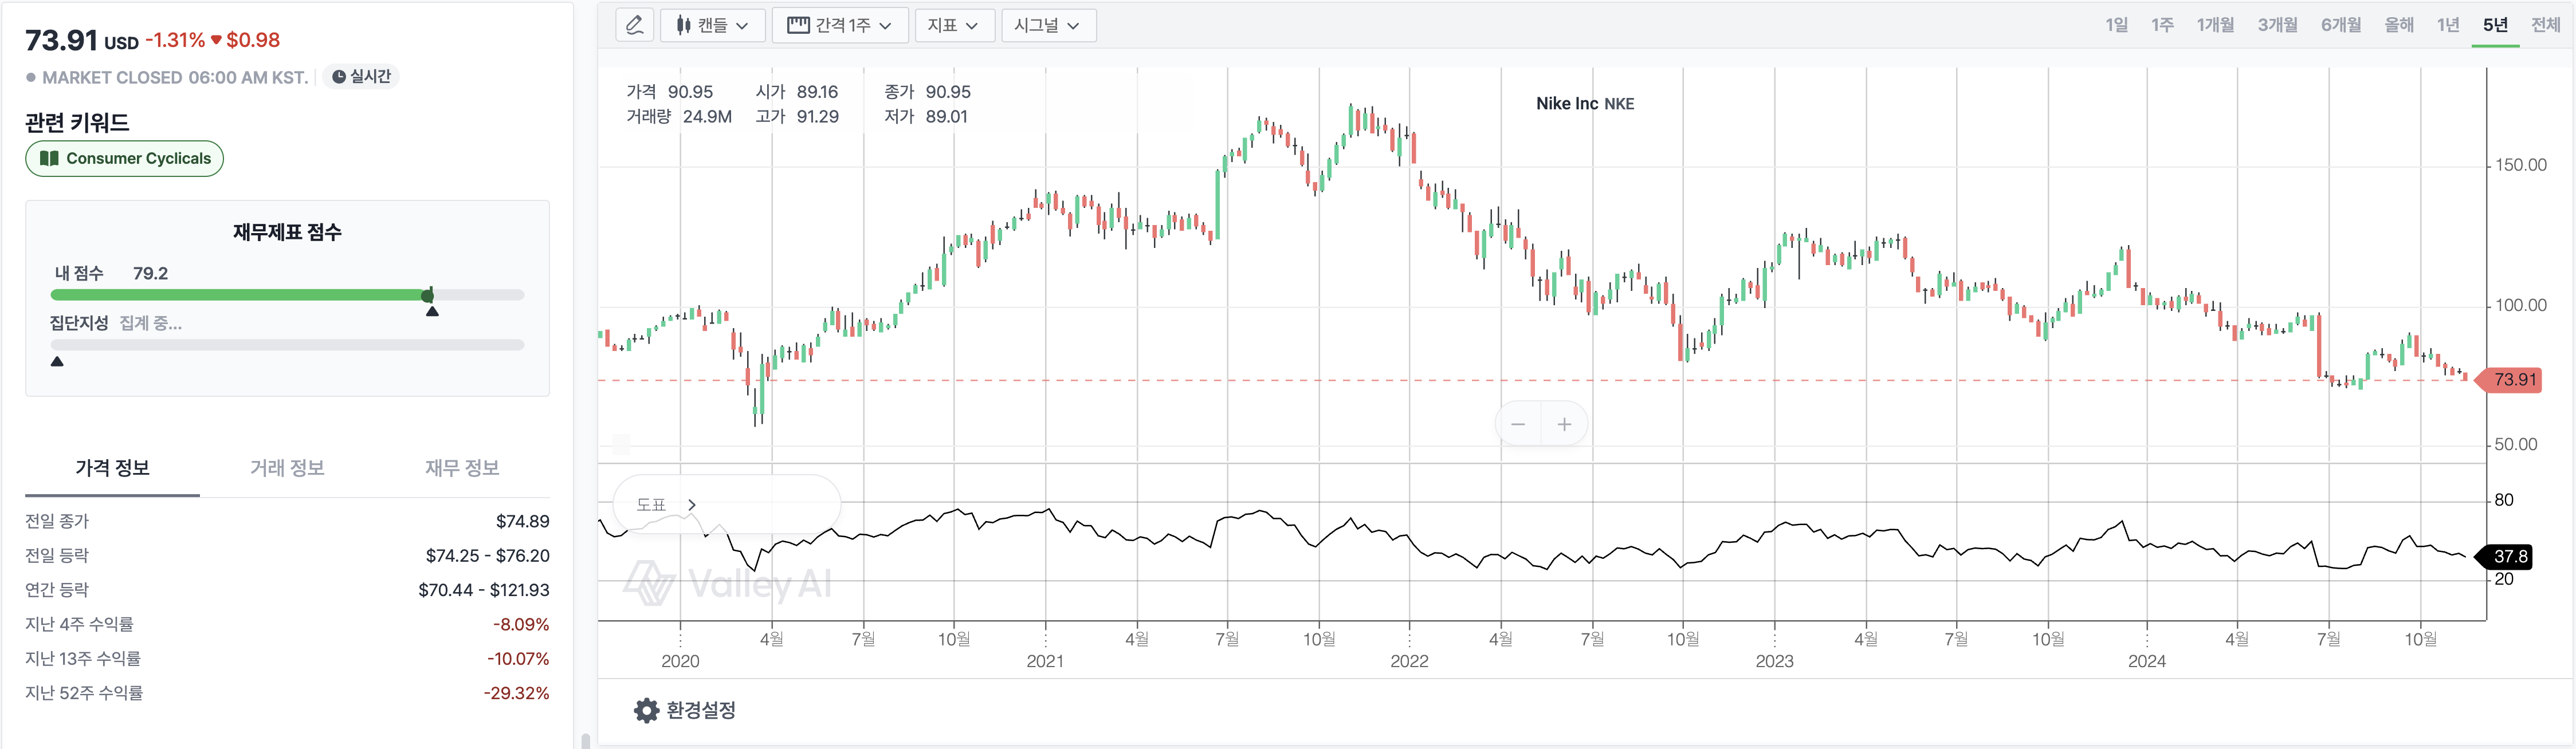2576x749 pixels.
Task: Click the 내 점수 score slider handle
Action: coord(428,295)
